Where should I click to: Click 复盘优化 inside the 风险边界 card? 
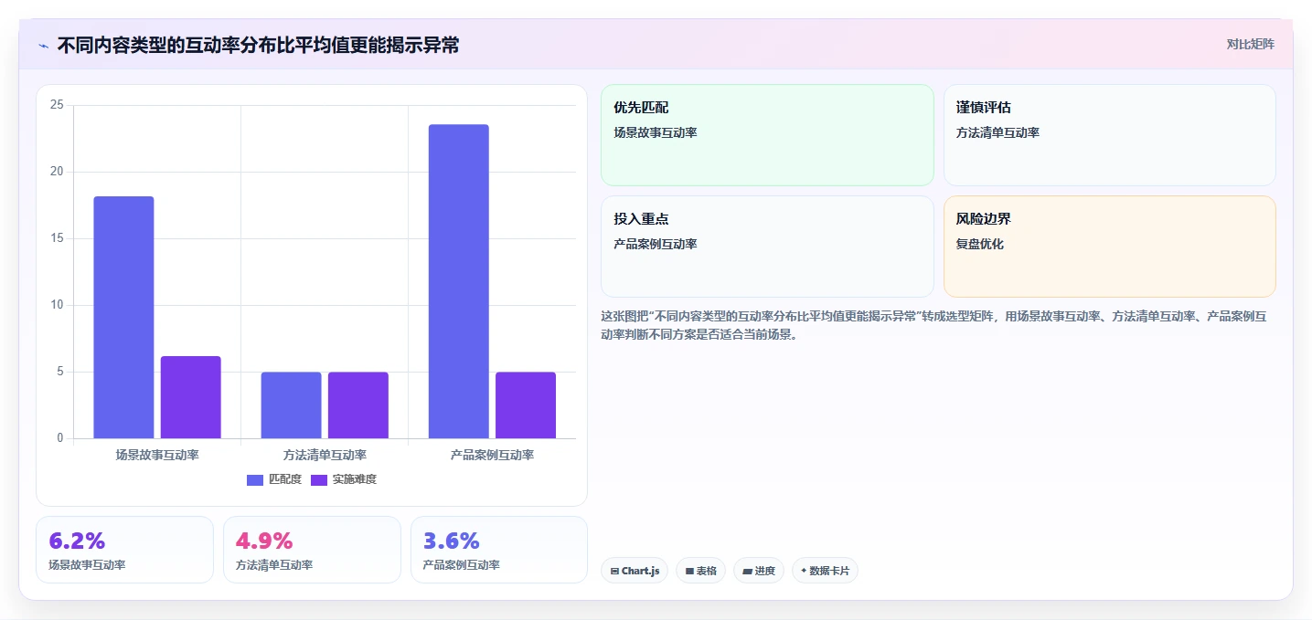click(x=980, y=245)
